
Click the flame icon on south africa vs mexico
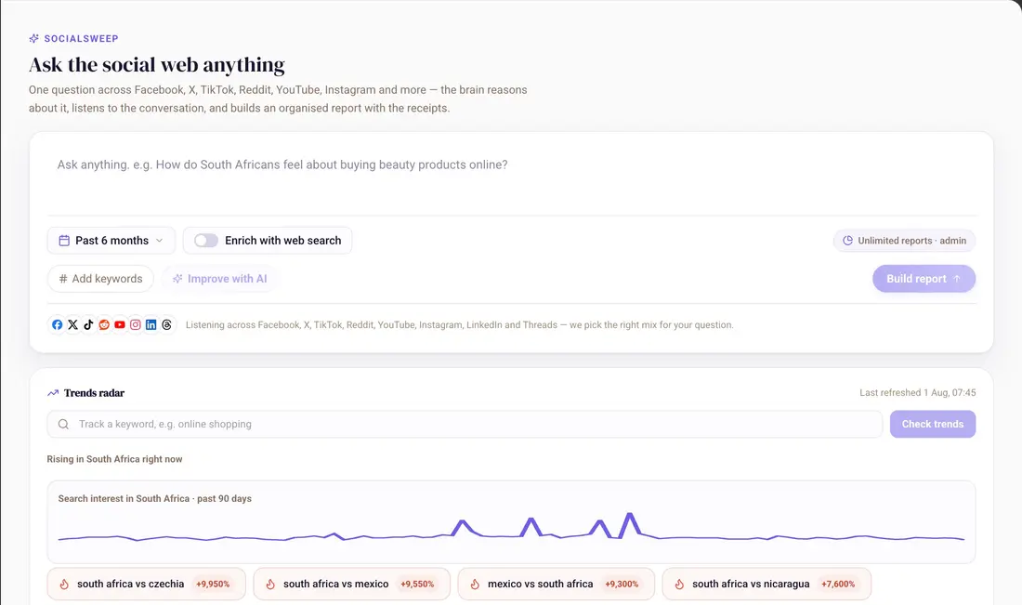[x=270, y=585]
